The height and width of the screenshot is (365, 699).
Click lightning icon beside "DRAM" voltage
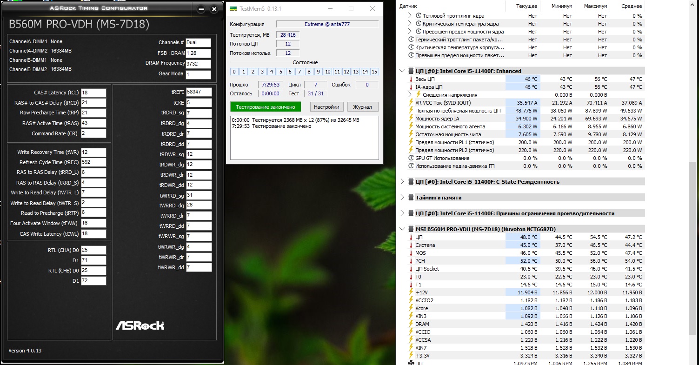(x=411, y=324)
